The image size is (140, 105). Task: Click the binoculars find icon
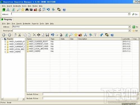point(27,10)
